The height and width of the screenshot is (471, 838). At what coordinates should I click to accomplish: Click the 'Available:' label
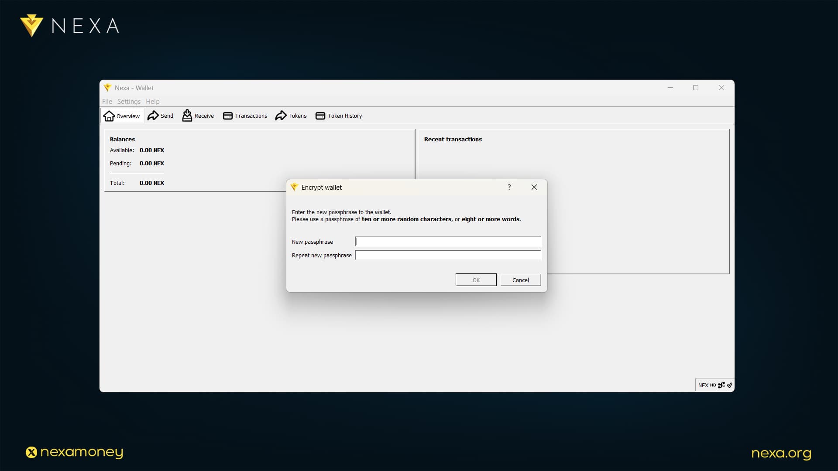point(122,150)
